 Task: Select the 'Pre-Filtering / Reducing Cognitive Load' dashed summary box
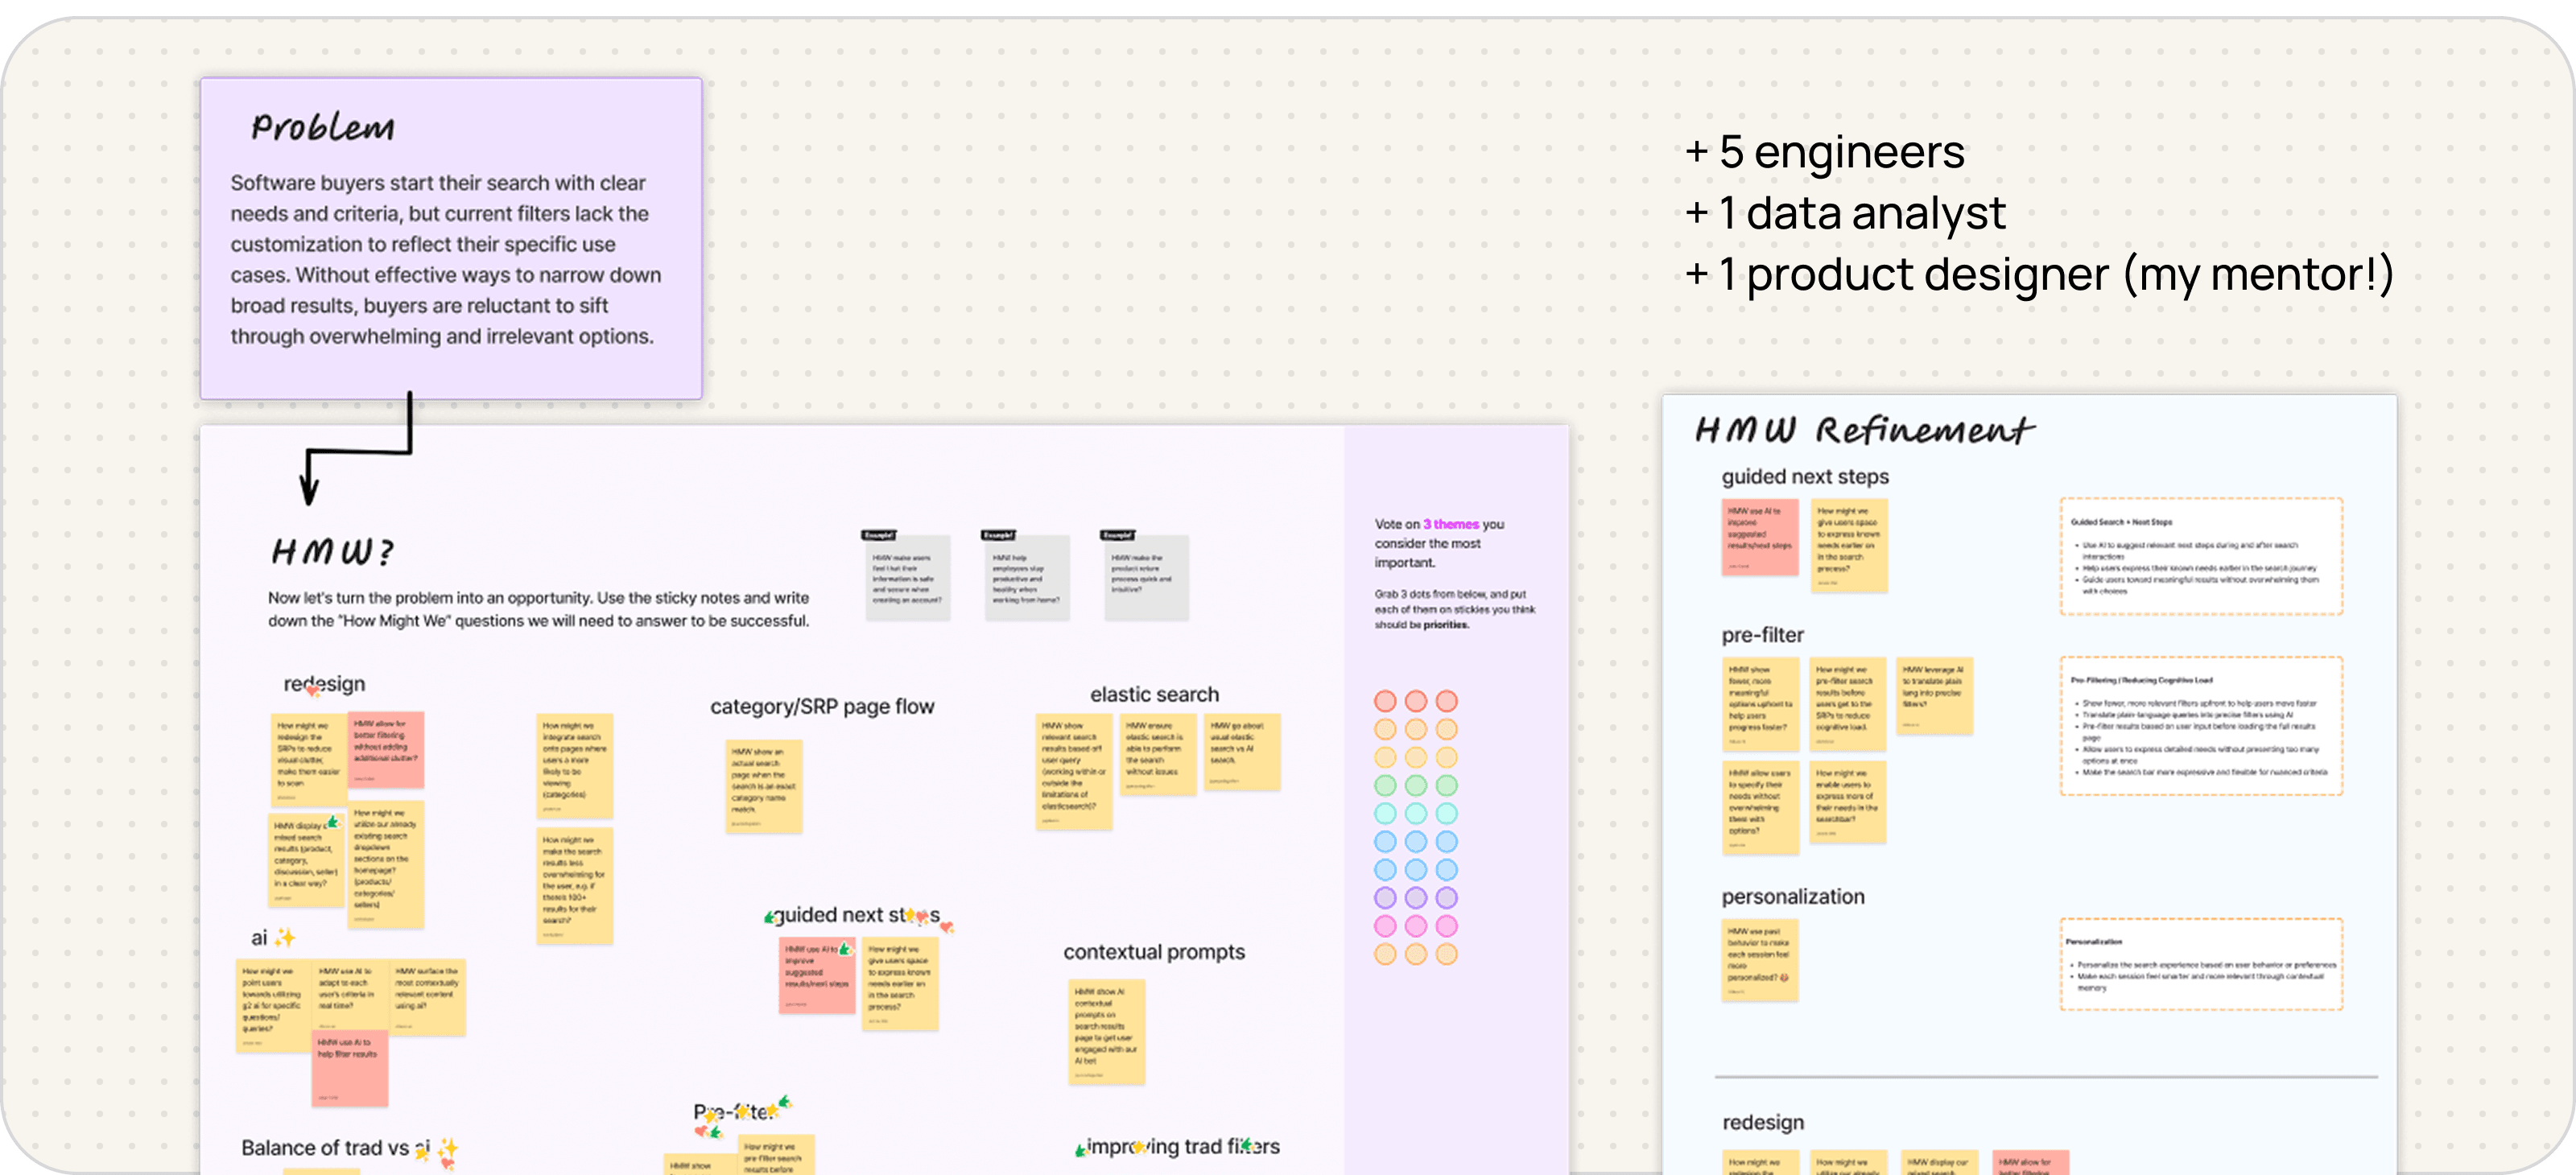(2200, 726)
